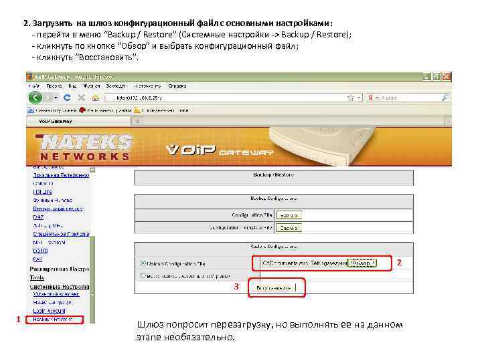
Task: Click the magnifier search icon
Action: coord(445,98)
